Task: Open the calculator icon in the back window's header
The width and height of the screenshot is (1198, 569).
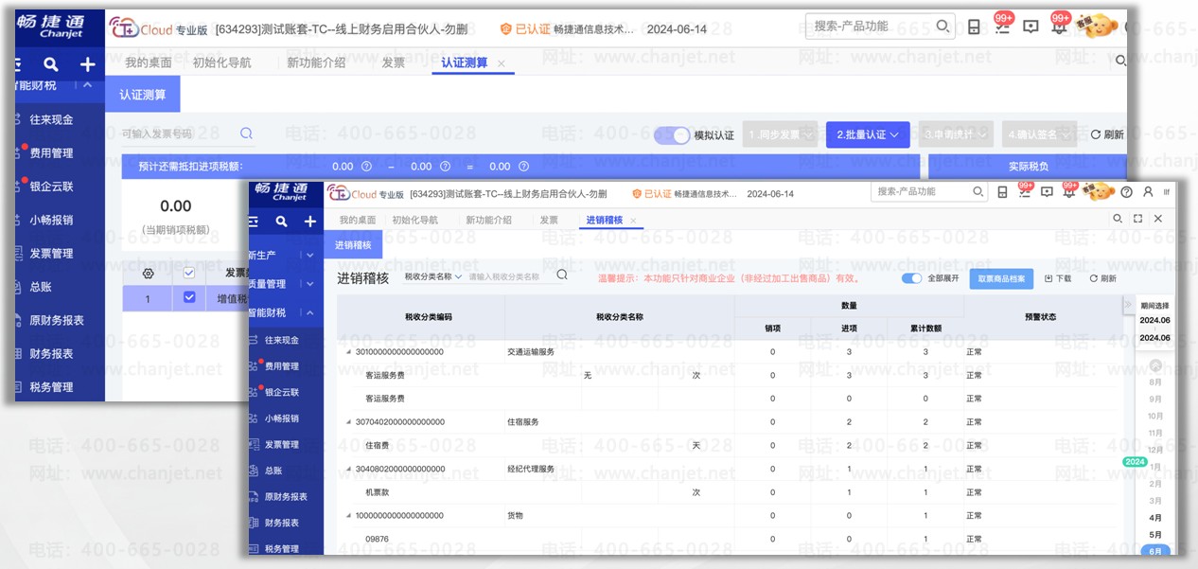Action: point(974,27)
